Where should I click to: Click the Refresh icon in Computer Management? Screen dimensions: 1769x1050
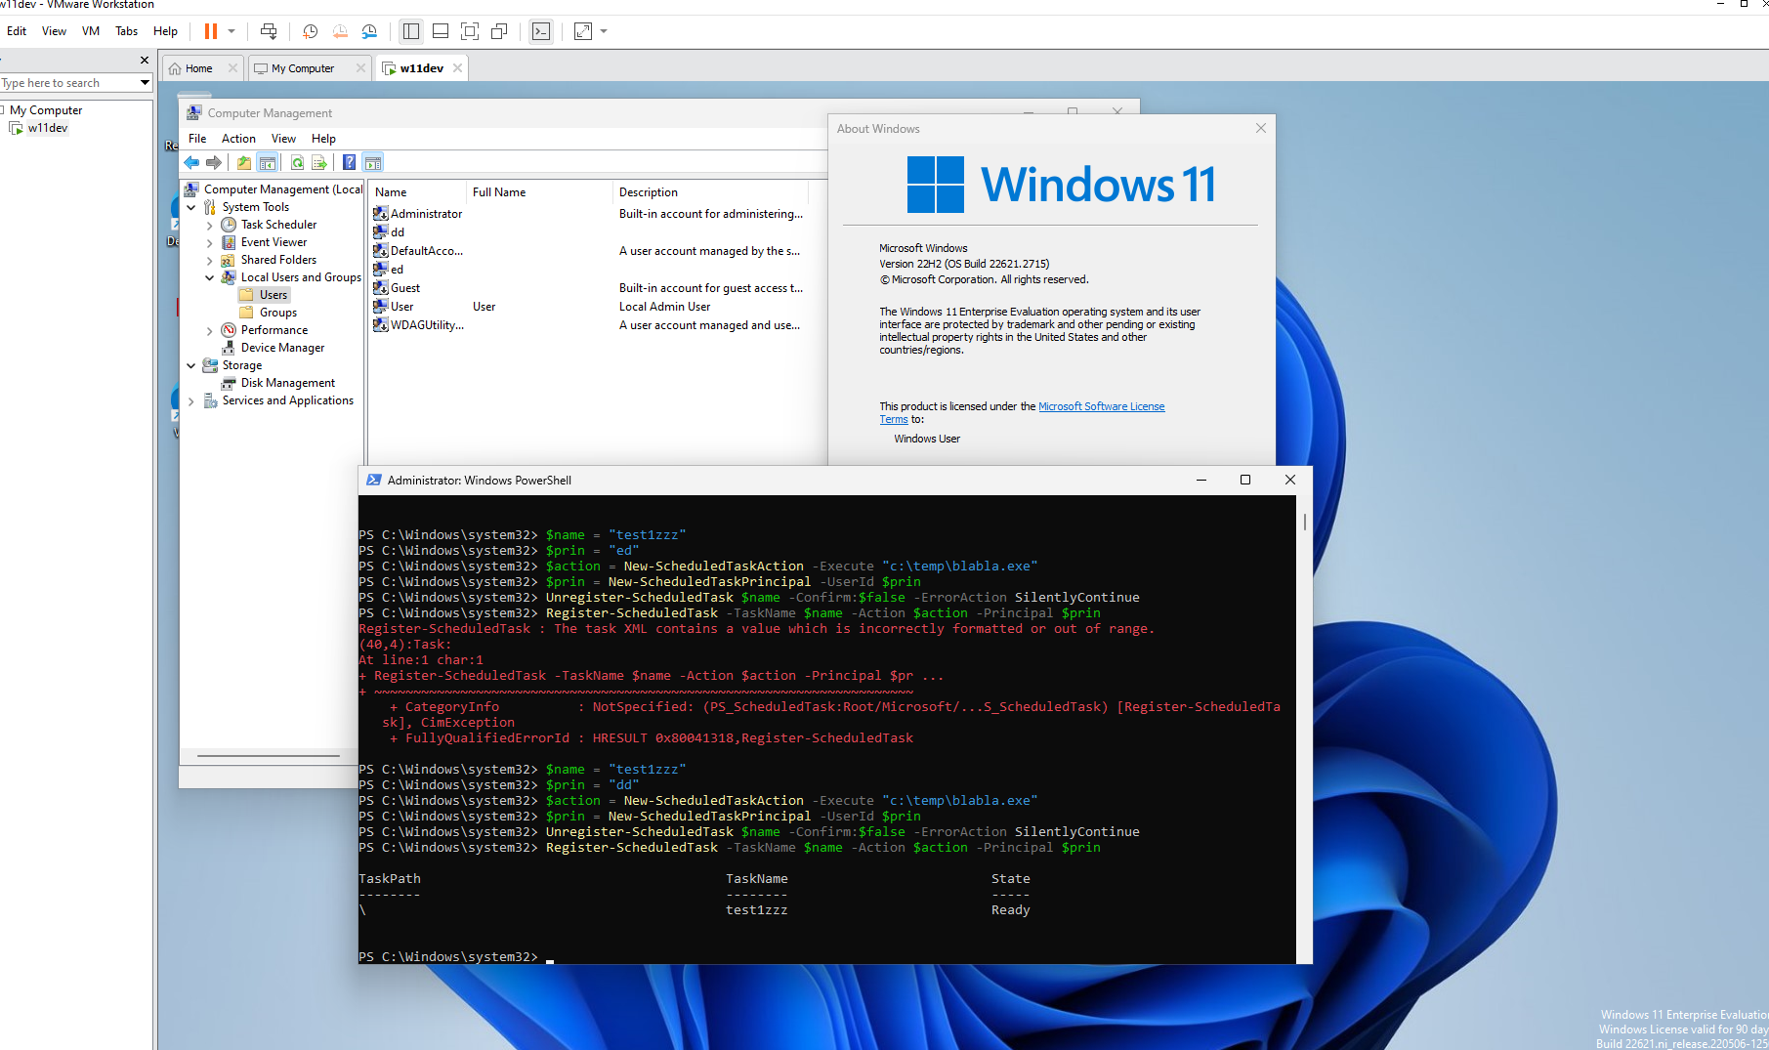297,163
